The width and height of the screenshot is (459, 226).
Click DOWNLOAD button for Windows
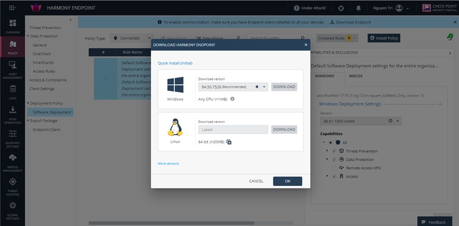click(284, 87)
